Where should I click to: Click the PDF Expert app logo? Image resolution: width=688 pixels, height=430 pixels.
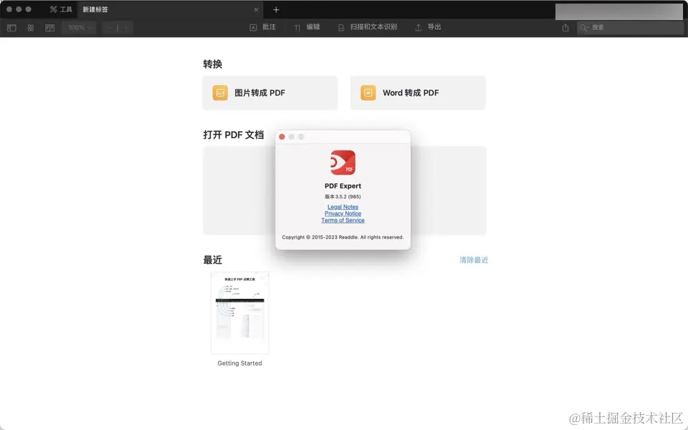pyautogui.click(x=343, y=163)
